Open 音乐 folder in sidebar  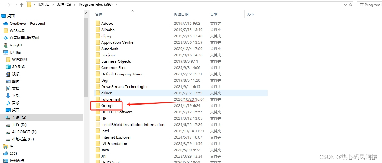click(16, 103)
